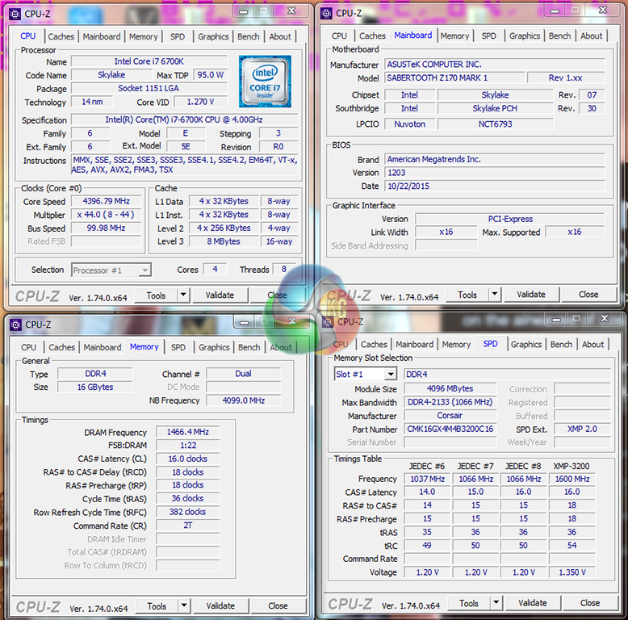The height and width of the screenshot is (620, 628).
Task: Open Graphics tab in the SPD window
Action: (x=525, y=345)
